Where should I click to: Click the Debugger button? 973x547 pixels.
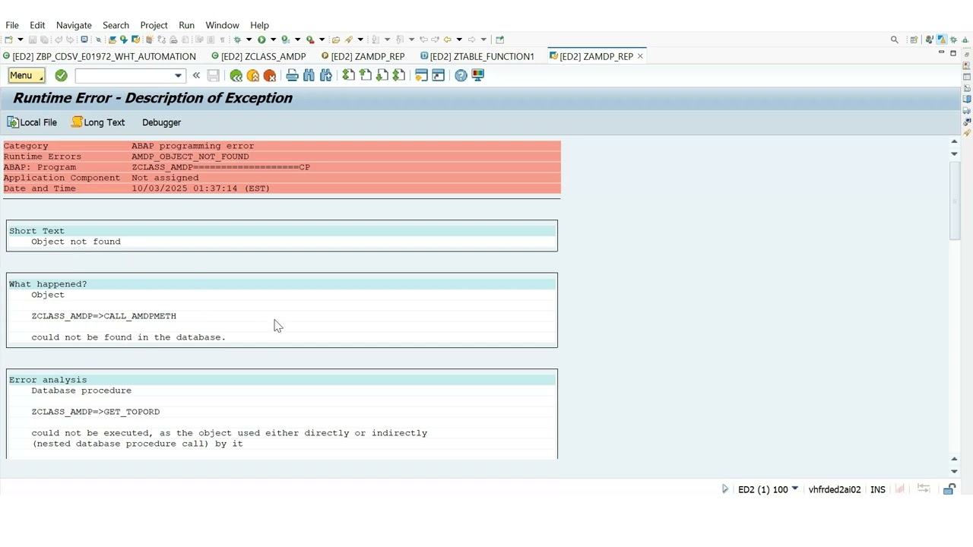pos(161,122)
